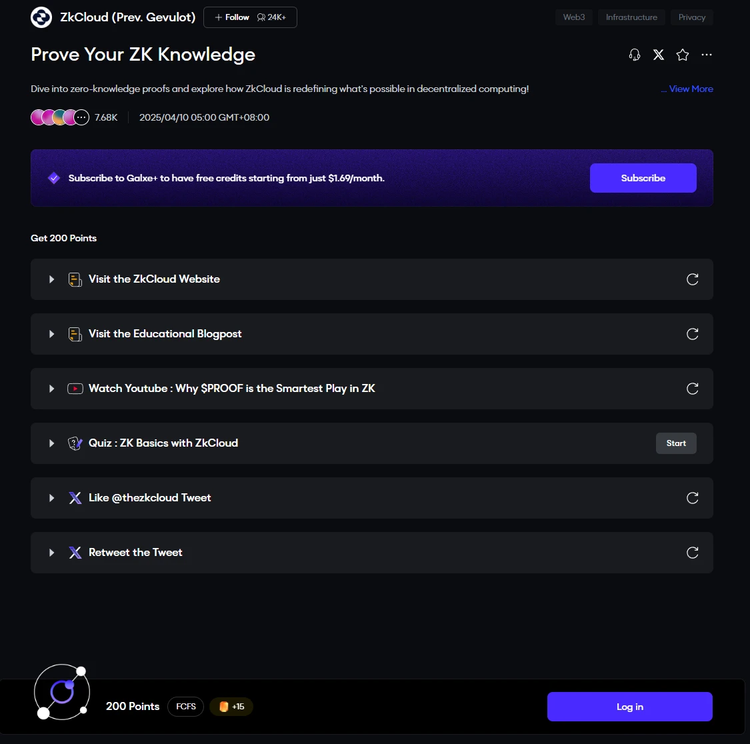Expand the Visit the ZkCloud Website task

coord(51,279)
